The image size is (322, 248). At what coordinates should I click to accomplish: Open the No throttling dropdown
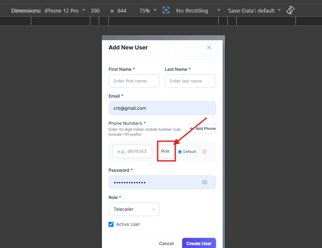198,10
